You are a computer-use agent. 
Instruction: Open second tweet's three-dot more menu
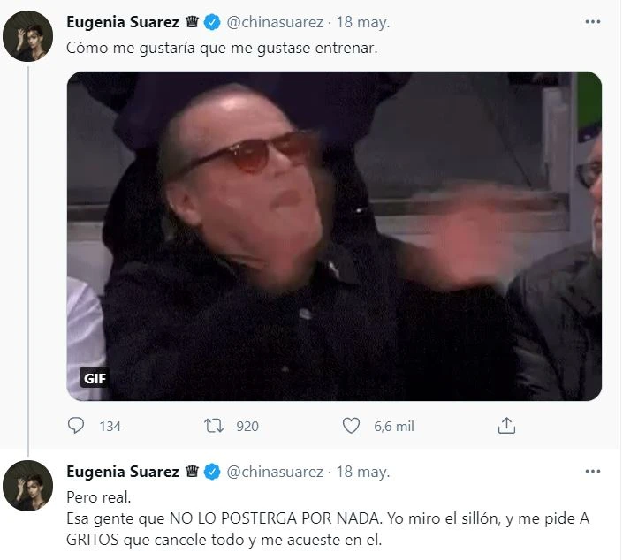[x=593, y=472]
